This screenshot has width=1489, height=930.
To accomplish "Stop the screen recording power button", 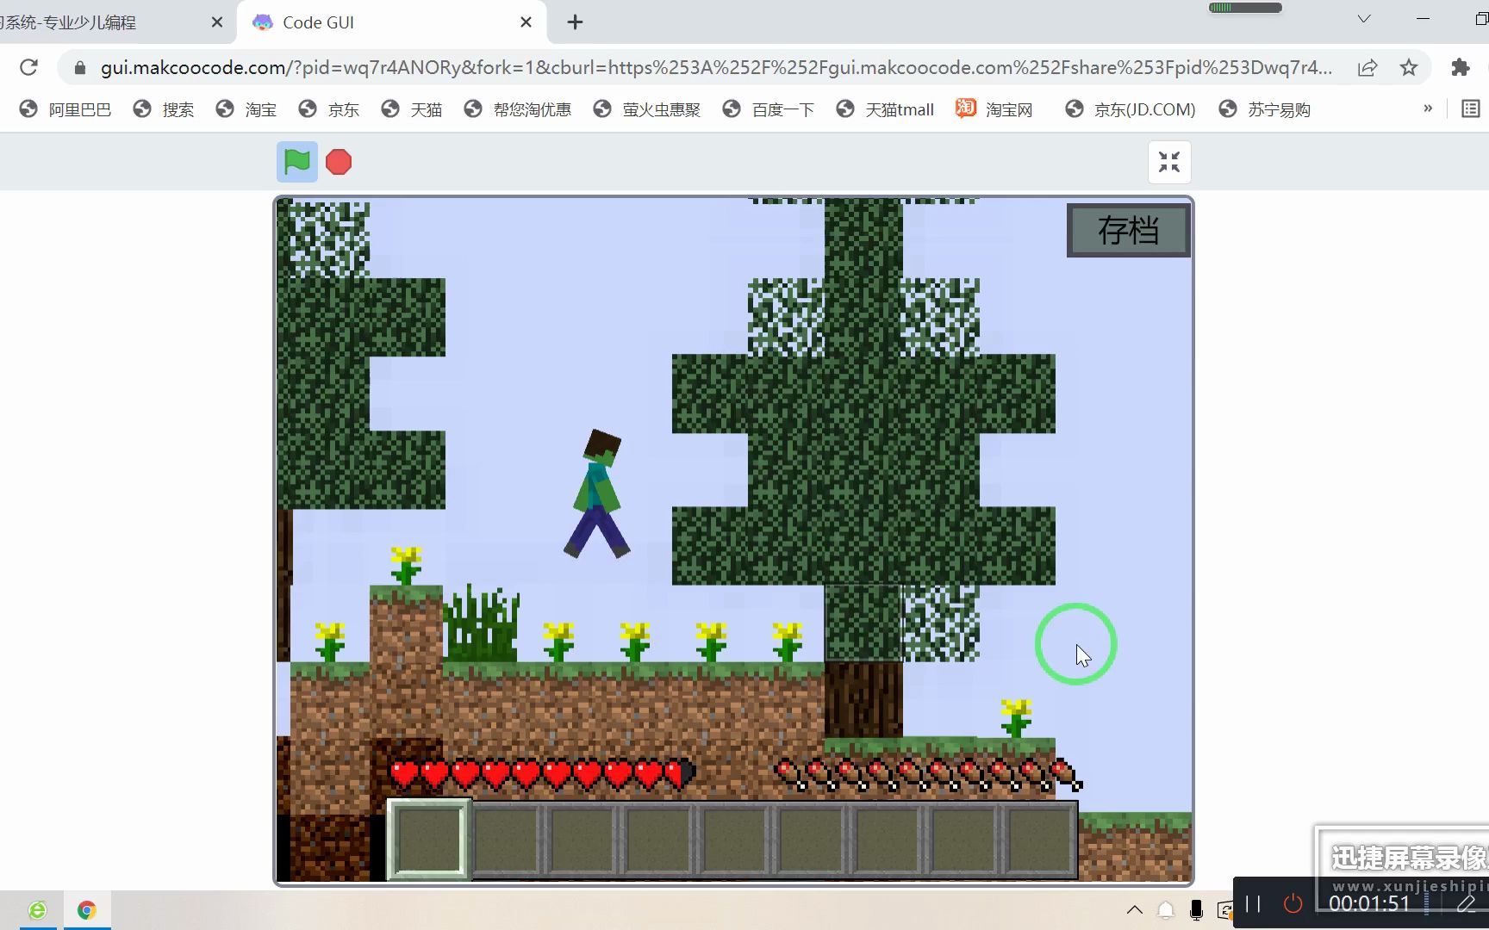I will coord(1293,903).
